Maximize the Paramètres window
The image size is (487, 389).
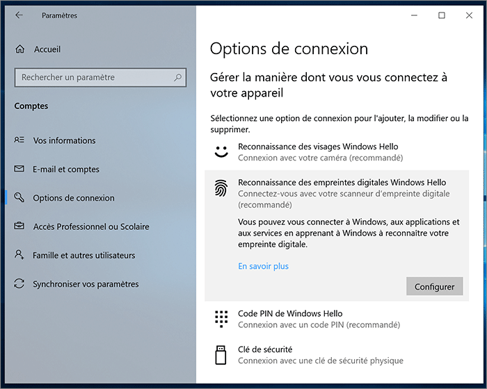pyautogui.click(x=441, y=15)
